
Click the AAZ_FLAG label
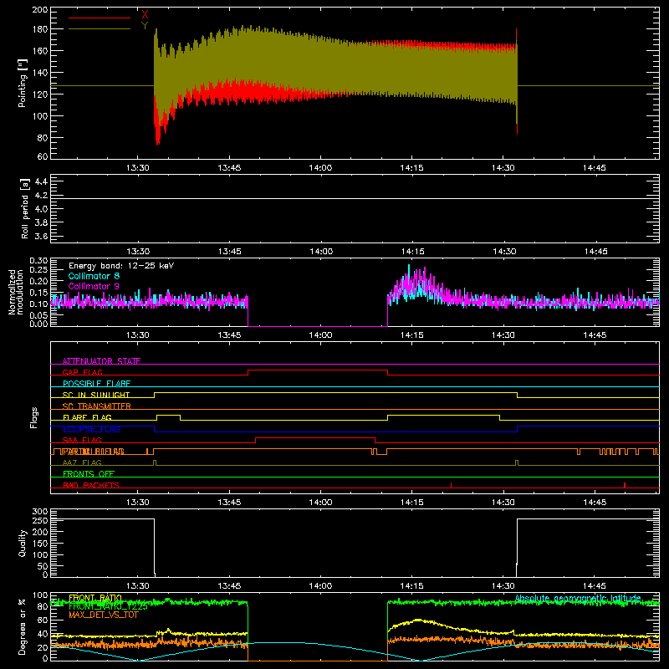pyautogui.click(x=82, y=462)
